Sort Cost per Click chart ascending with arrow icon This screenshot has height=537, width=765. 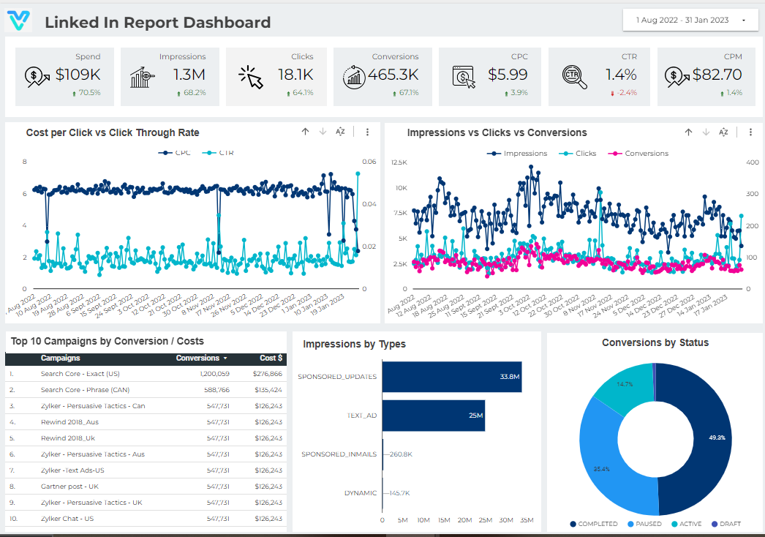[x=305, y=132]
